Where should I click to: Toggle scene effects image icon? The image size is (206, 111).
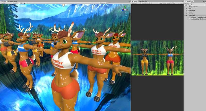[24, 3]
